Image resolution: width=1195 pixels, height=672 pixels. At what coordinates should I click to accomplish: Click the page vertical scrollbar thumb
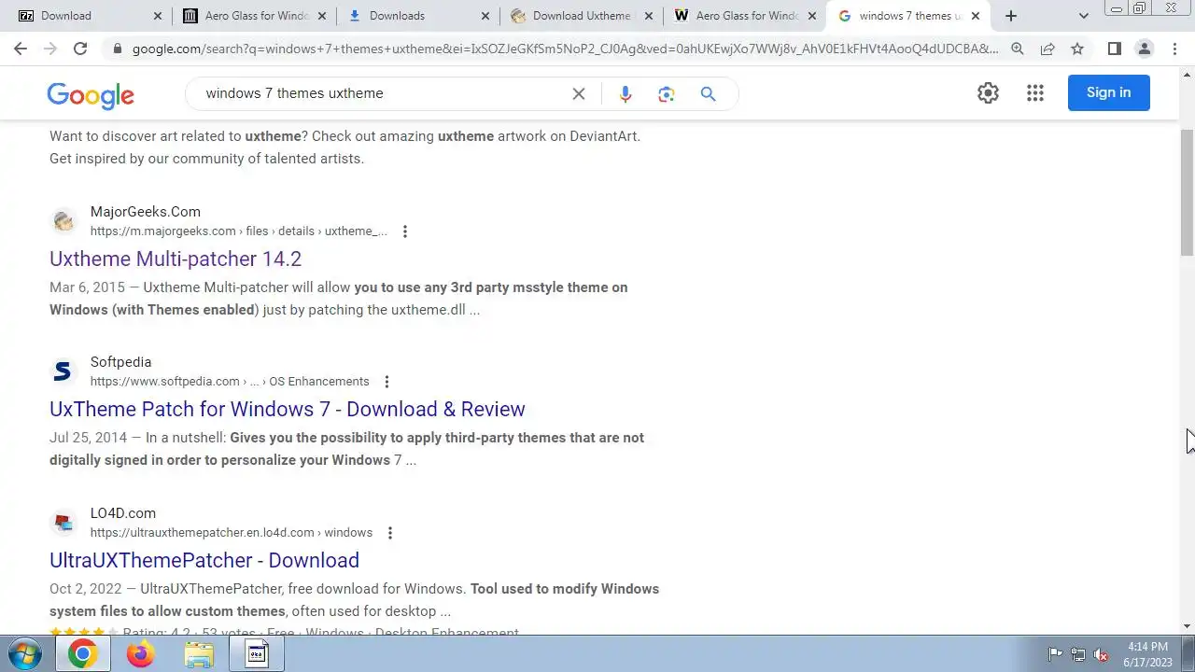coord(1188,192)
